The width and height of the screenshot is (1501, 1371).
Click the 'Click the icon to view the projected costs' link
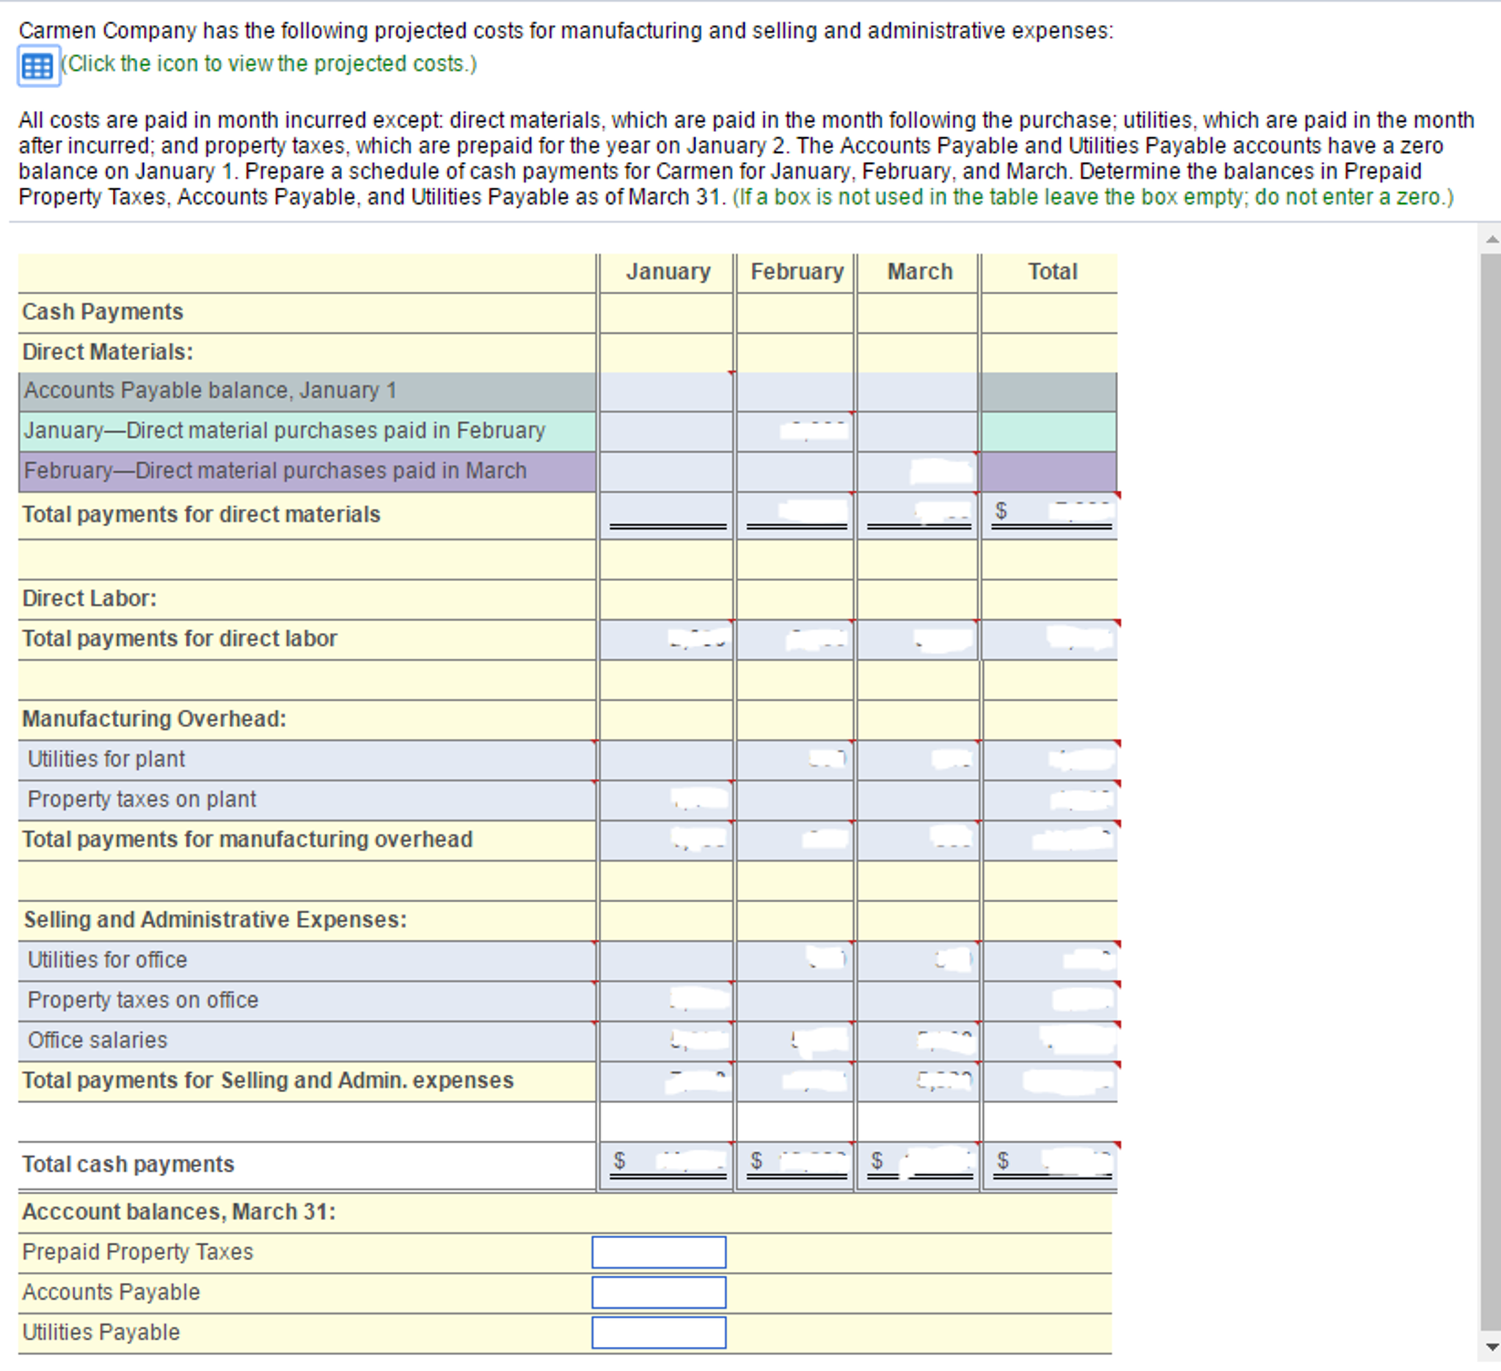click(x=269, y=64)
